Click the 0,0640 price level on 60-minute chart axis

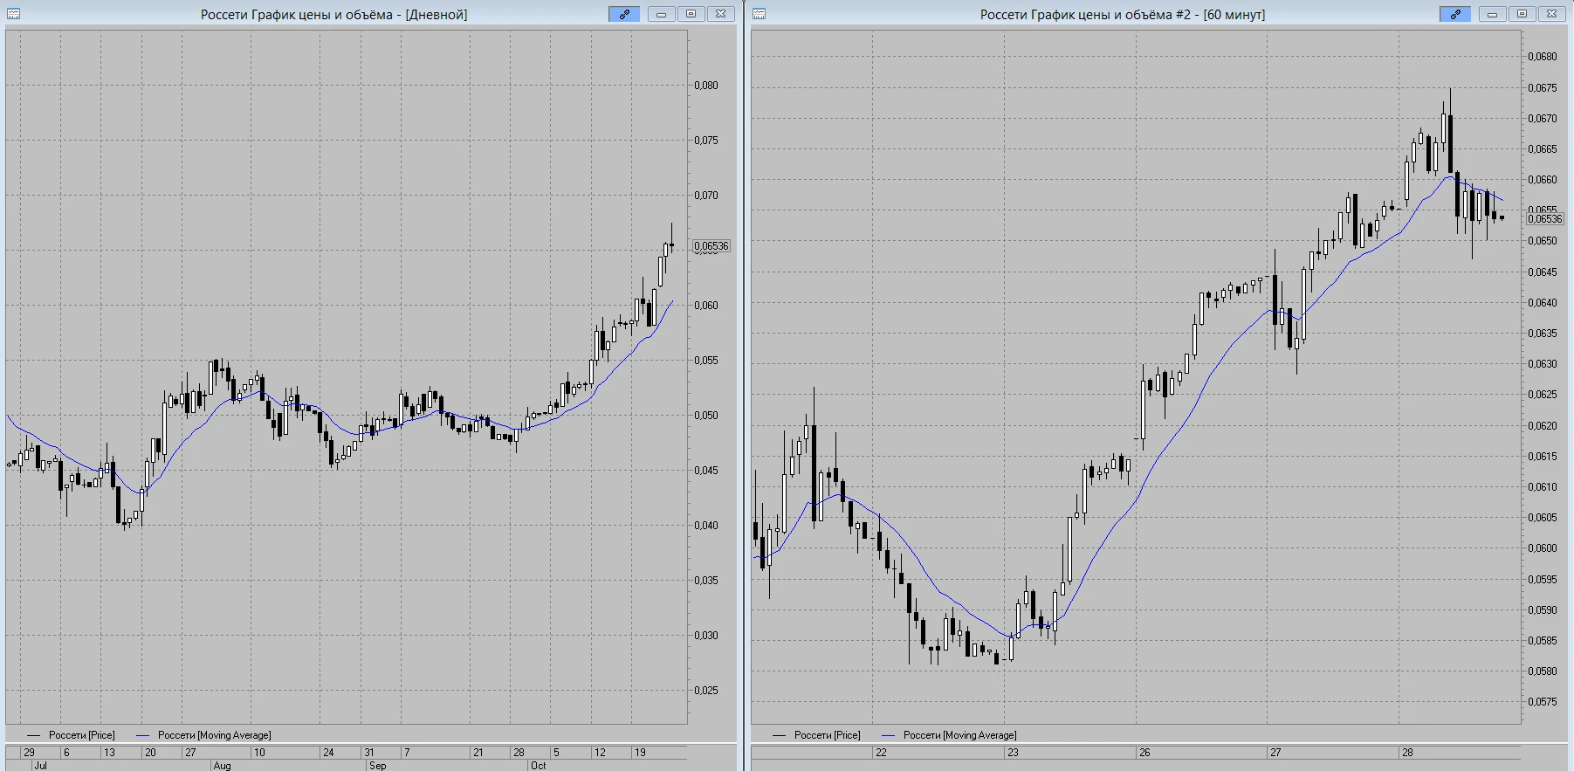tap(1542, 303)
